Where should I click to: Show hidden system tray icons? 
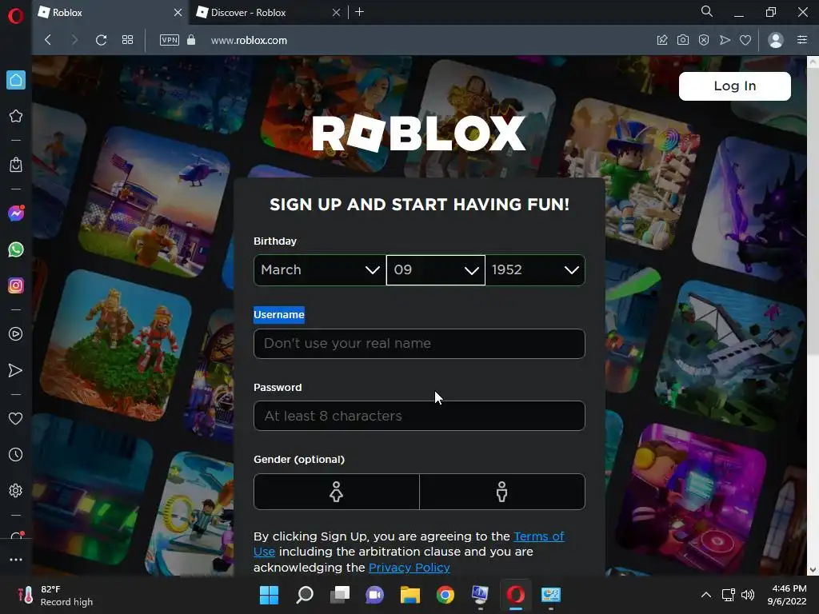click(x=705, y=595)
